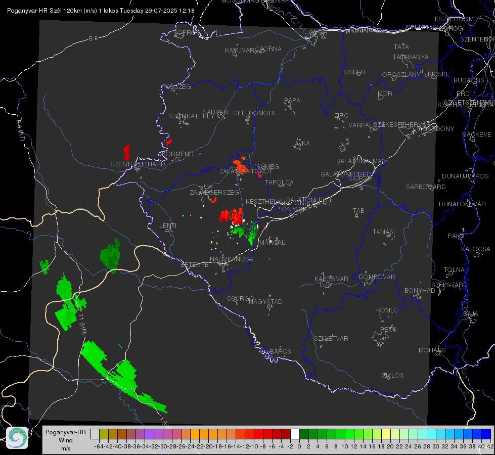Viewport: 495px width, 455px height.
Task: Select the RÁCKEVE label
Action: tap(477, 134)
